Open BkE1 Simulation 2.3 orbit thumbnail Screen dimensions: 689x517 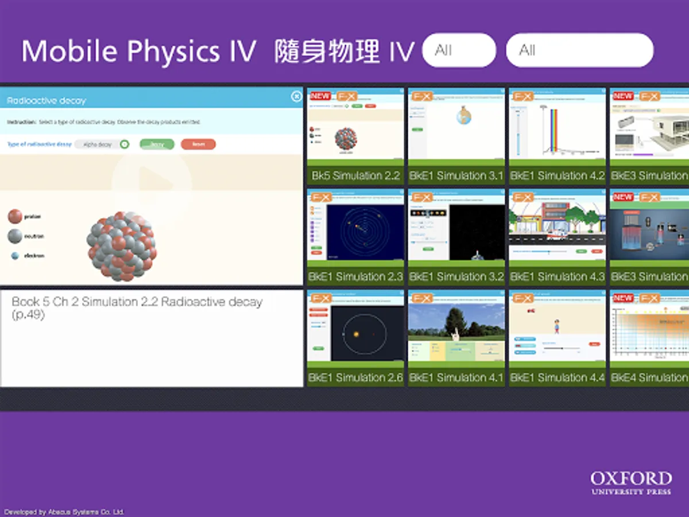click(355, 237)
